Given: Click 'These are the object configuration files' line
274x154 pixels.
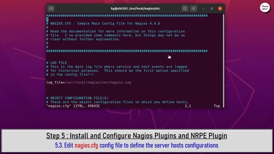Looking at the screenshot, I should click(x=118, y=102).
